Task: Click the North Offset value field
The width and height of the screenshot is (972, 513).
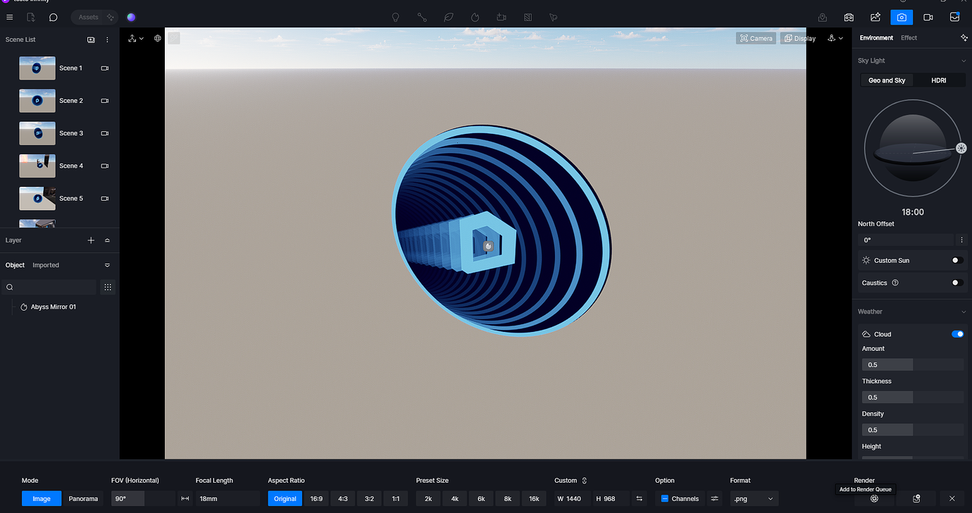Action: point(906,240)
